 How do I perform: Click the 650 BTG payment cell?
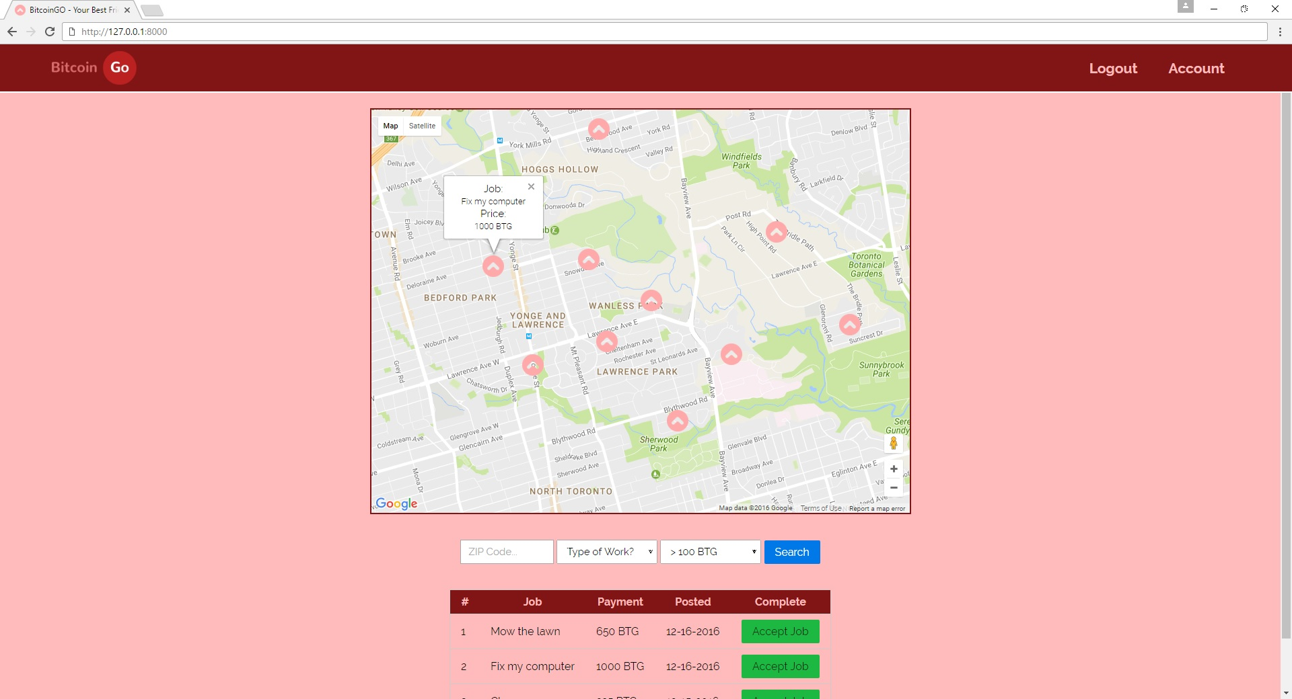click(x=617, y=631)
